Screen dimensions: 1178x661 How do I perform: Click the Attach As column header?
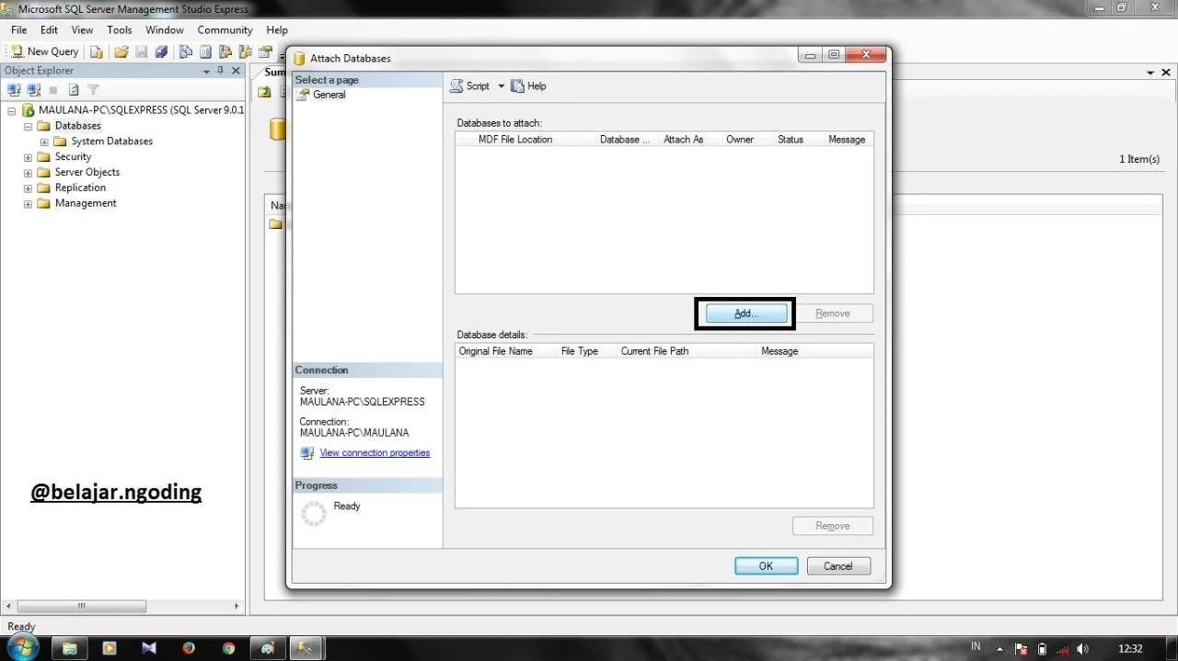pyautogui.click(x=684, y=140)
